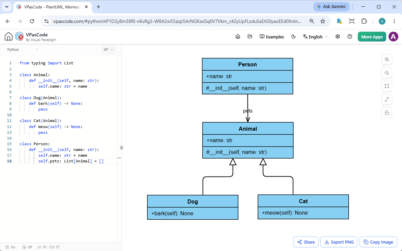Open the header home page icon
The width and height of the screenshot is (402, 251).
[x=238, y=37]
